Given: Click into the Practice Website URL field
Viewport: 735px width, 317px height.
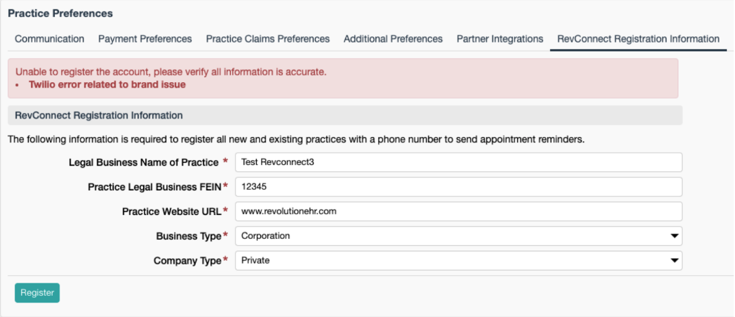Looking at the screenshot, I should (458, 211).
